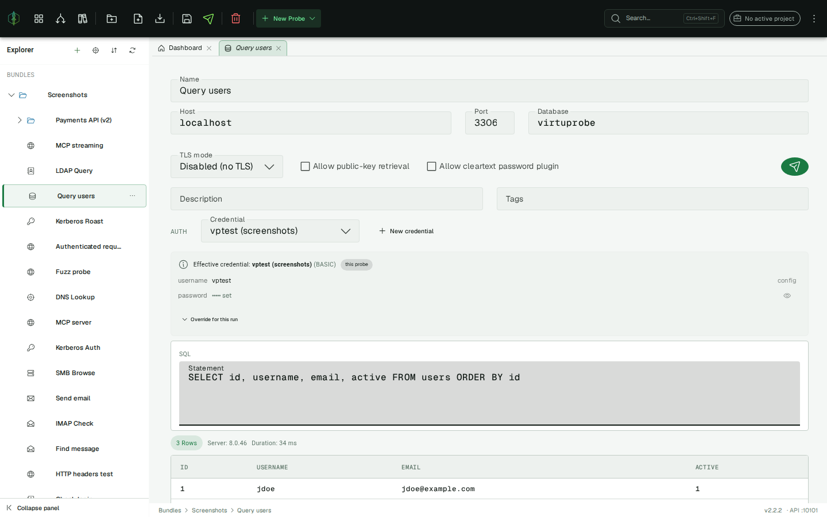Viewport: 827px width, 517px height.
Task: Click the Explorer sort icon
Action: (x=114, y=50)
